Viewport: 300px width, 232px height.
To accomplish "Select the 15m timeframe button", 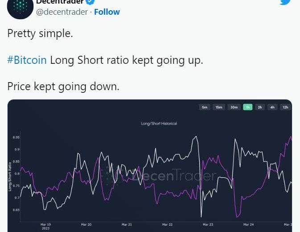I will coord(219,107).
